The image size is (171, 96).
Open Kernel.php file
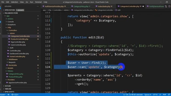[x=13, y=65]
